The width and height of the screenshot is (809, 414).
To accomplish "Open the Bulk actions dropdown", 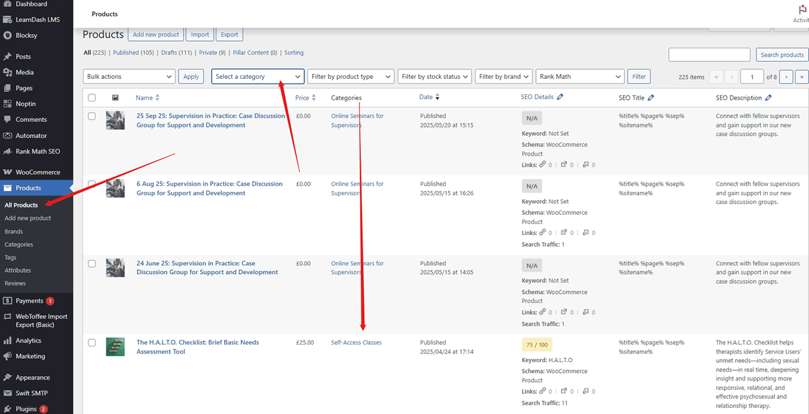I will click(129, 77).
